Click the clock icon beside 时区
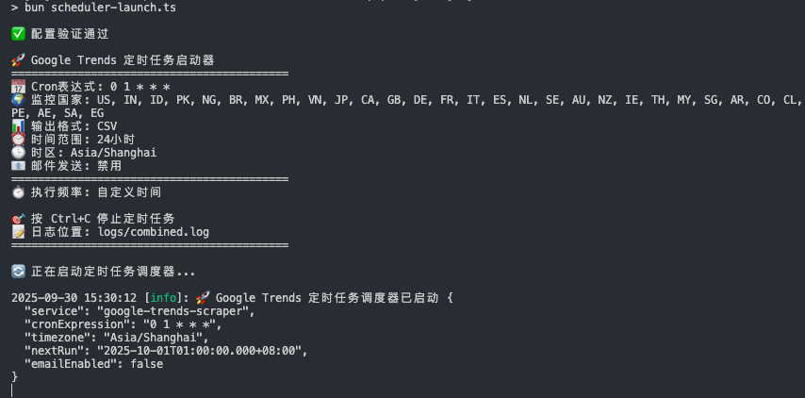The image size is (805, 398). click(x=18, y=153)
